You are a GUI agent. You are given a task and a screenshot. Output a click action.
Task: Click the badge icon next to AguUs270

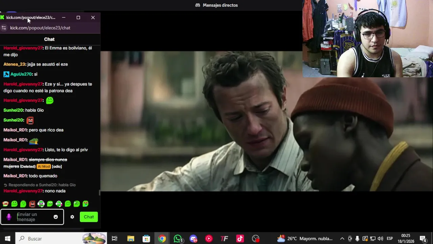coord(6,74)
